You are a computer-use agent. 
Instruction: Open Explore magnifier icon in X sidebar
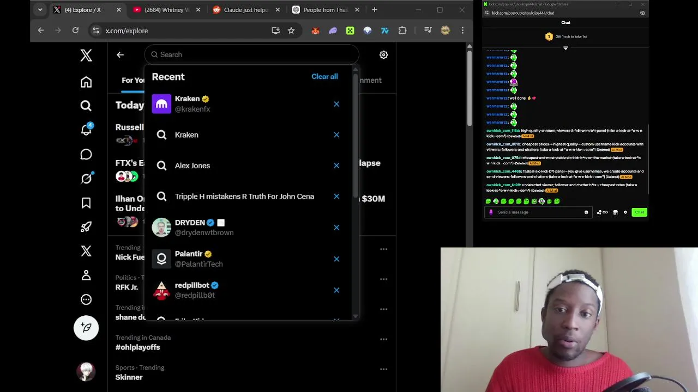coord(86,106)
